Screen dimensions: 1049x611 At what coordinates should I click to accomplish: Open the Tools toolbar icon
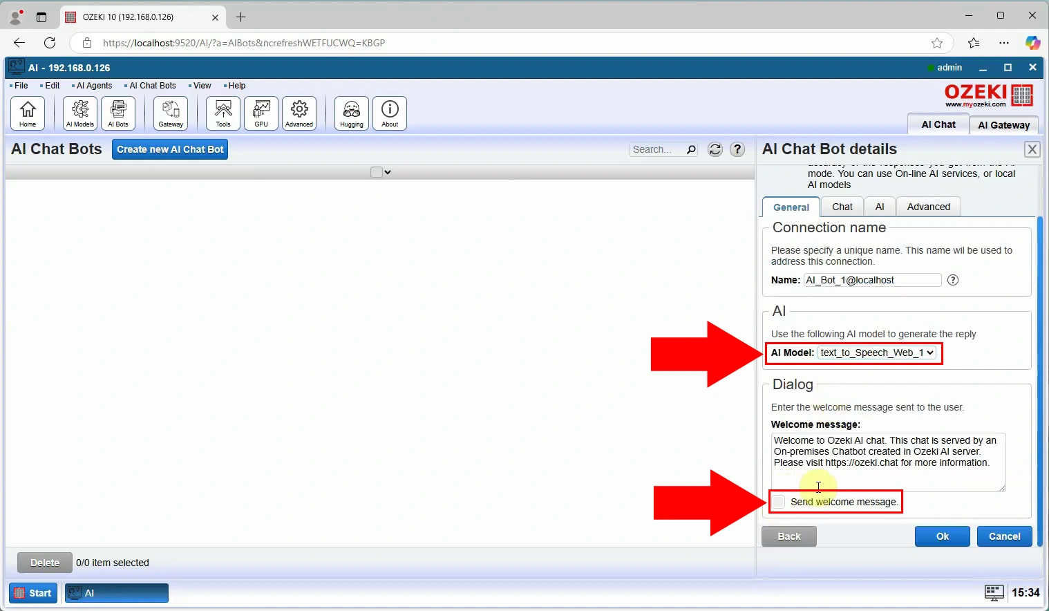223,113
